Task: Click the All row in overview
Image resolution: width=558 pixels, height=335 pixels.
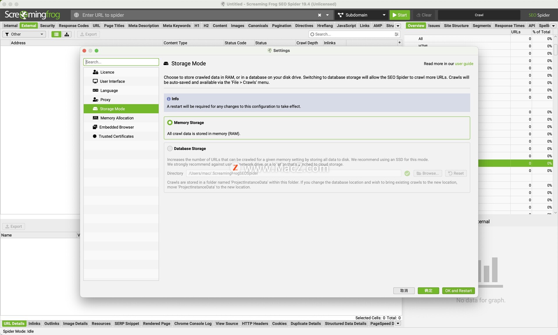Action: tap(479, 39)
